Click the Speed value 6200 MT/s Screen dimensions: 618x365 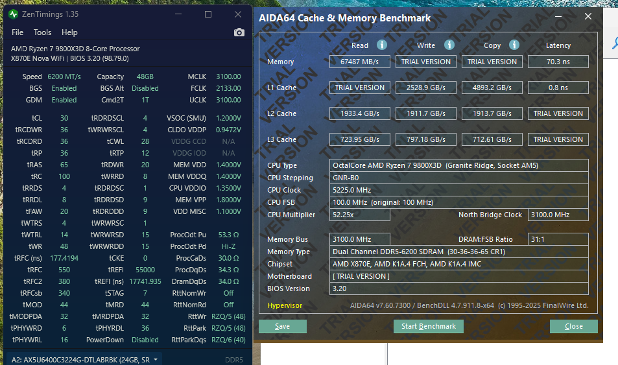64,77
